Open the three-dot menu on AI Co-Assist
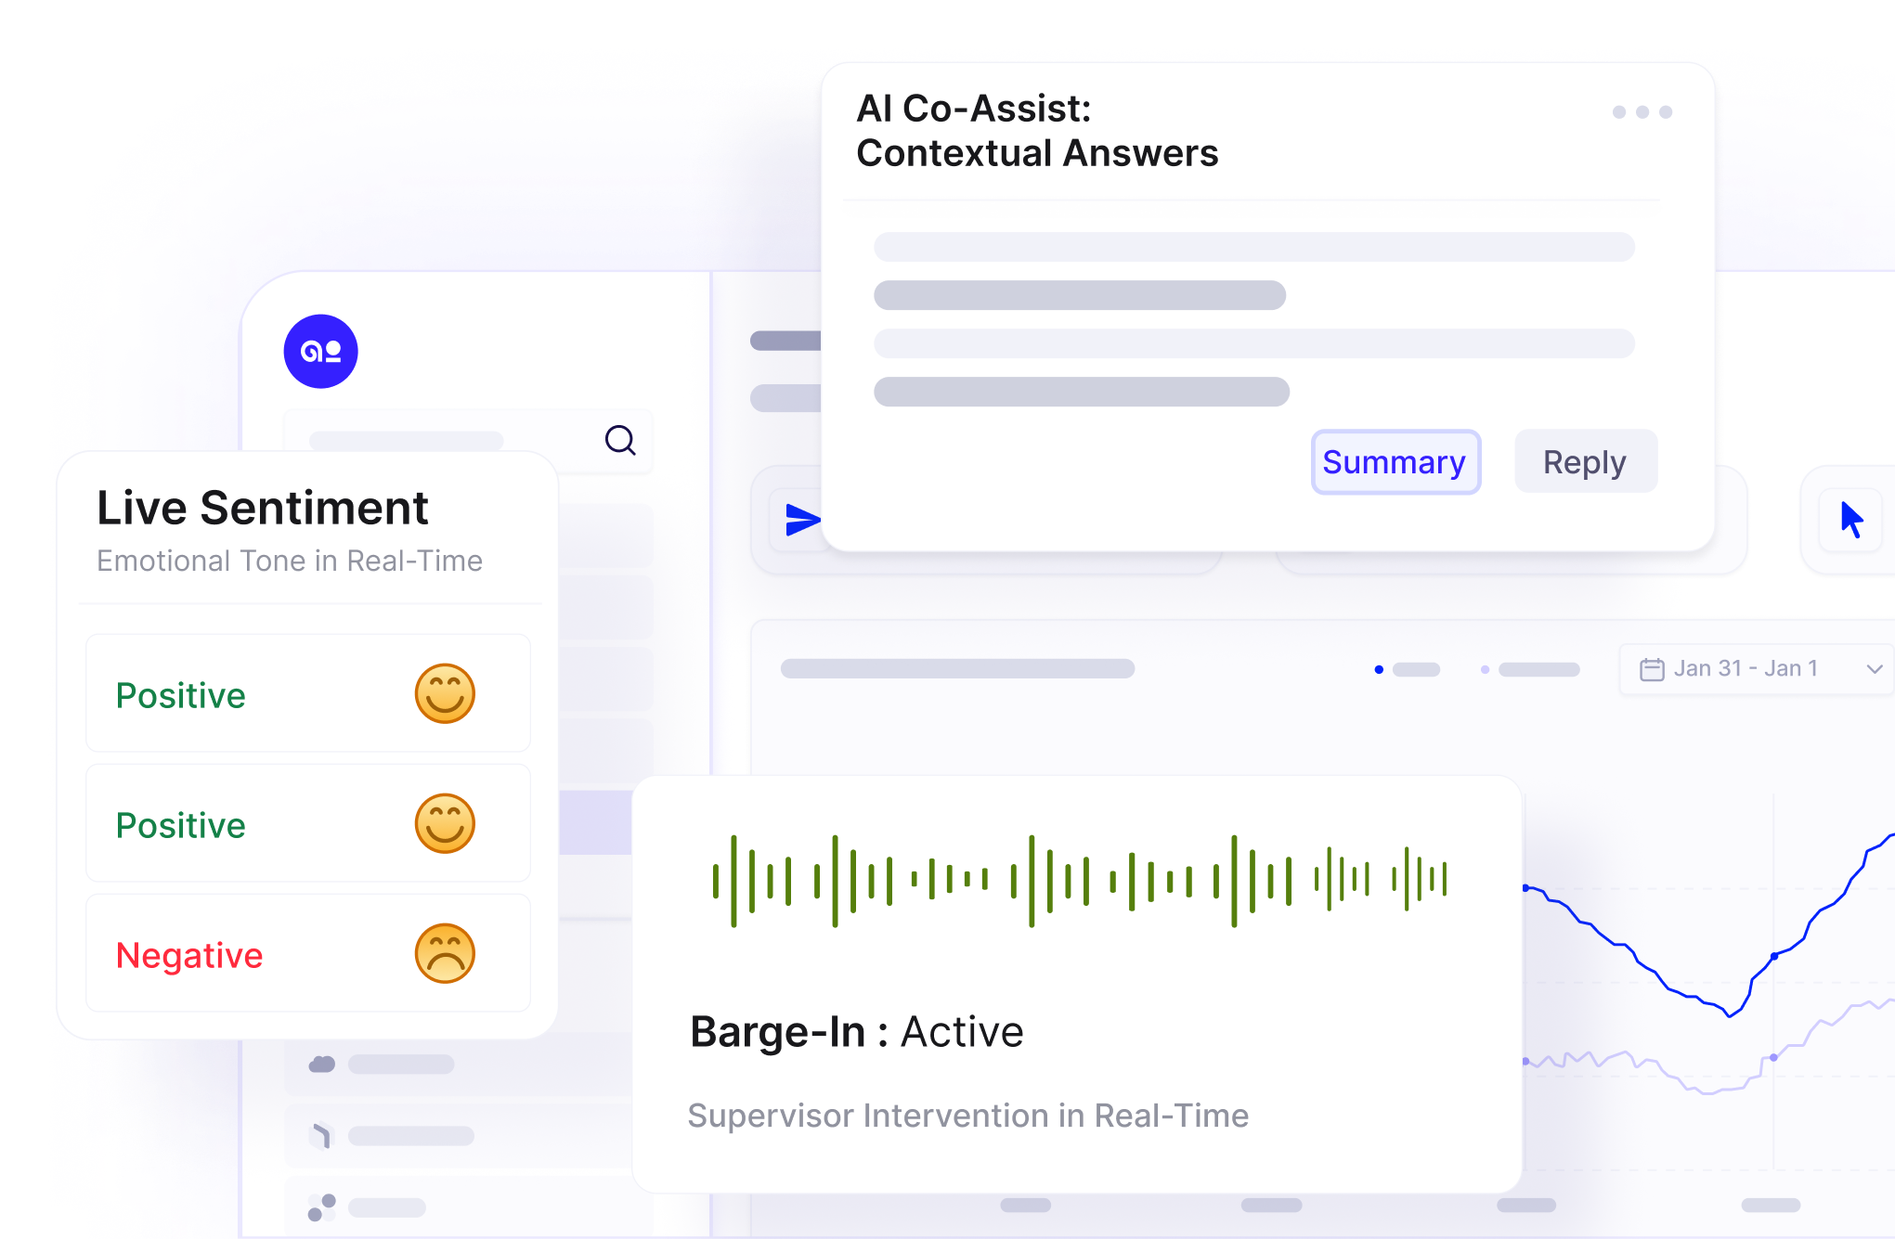Screen dimensions: 1895x1239 tap(1642, 112)
